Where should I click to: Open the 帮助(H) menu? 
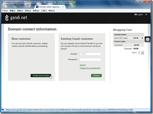51,11
